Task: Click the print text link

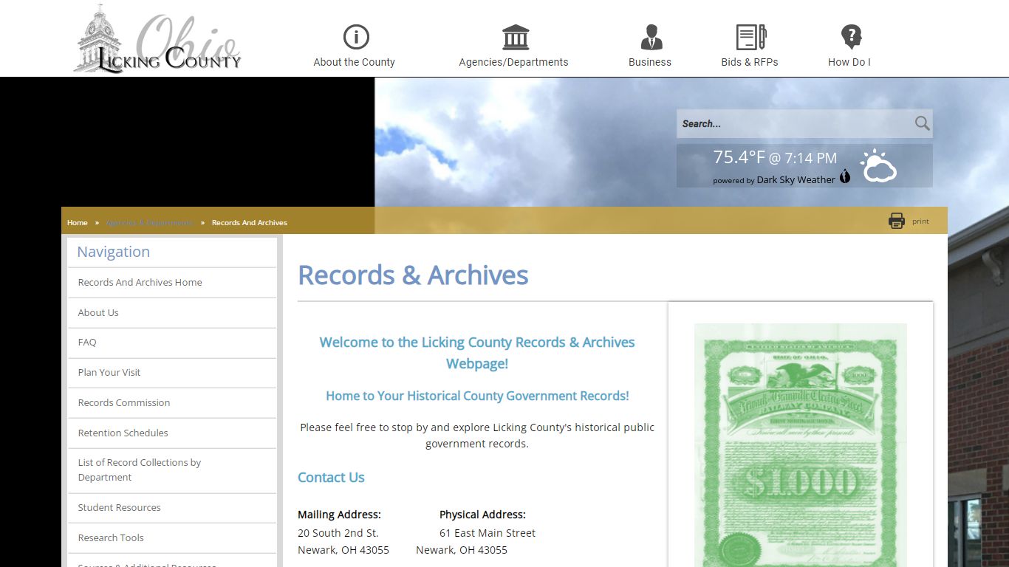Action: [920, 221]
